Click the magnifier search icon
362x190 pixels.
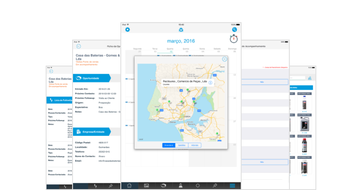[x=234, y=30]
